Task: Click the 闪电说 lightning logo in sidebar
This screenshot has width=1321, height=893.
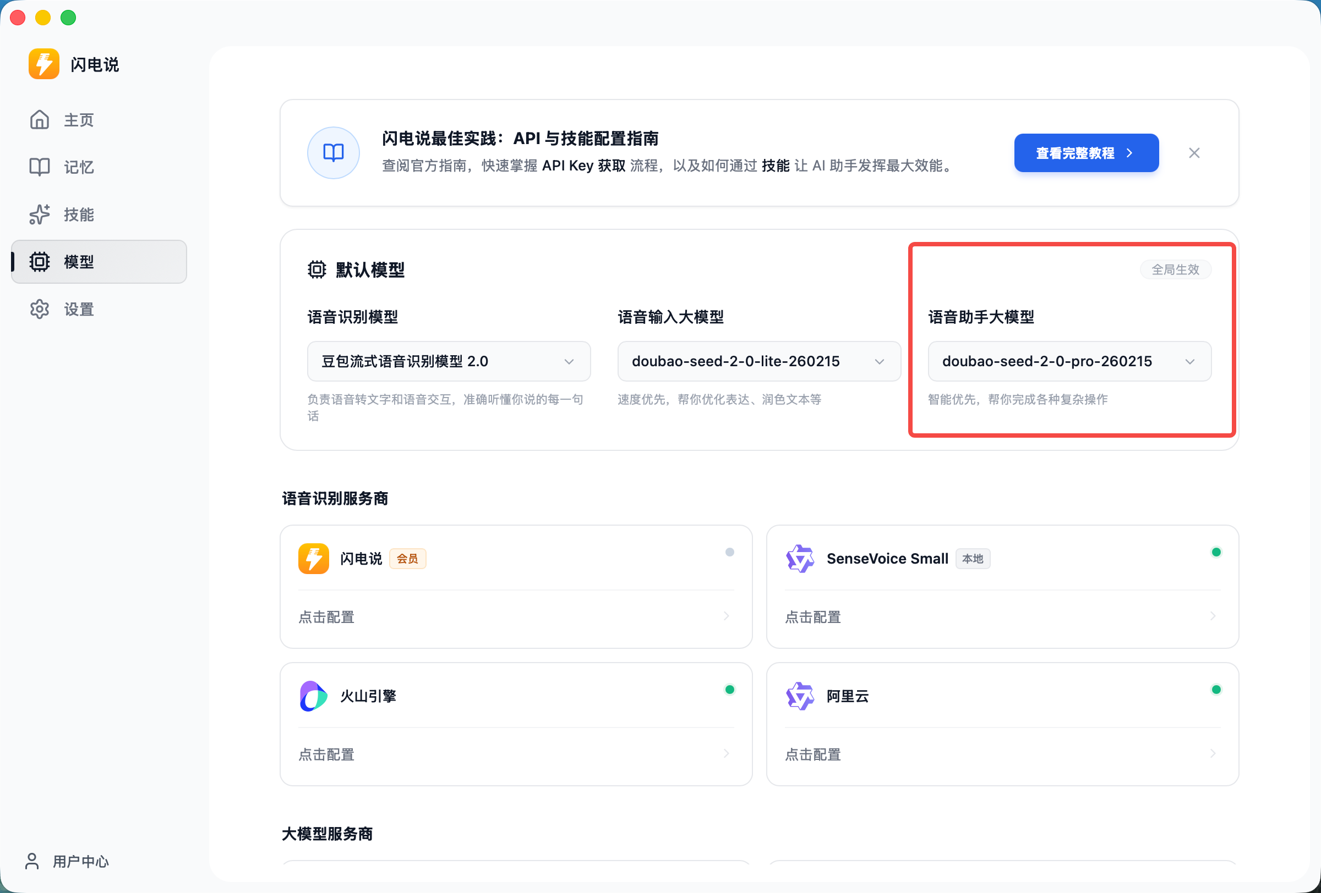Action: pyautogui.click(x=44, y=64)
